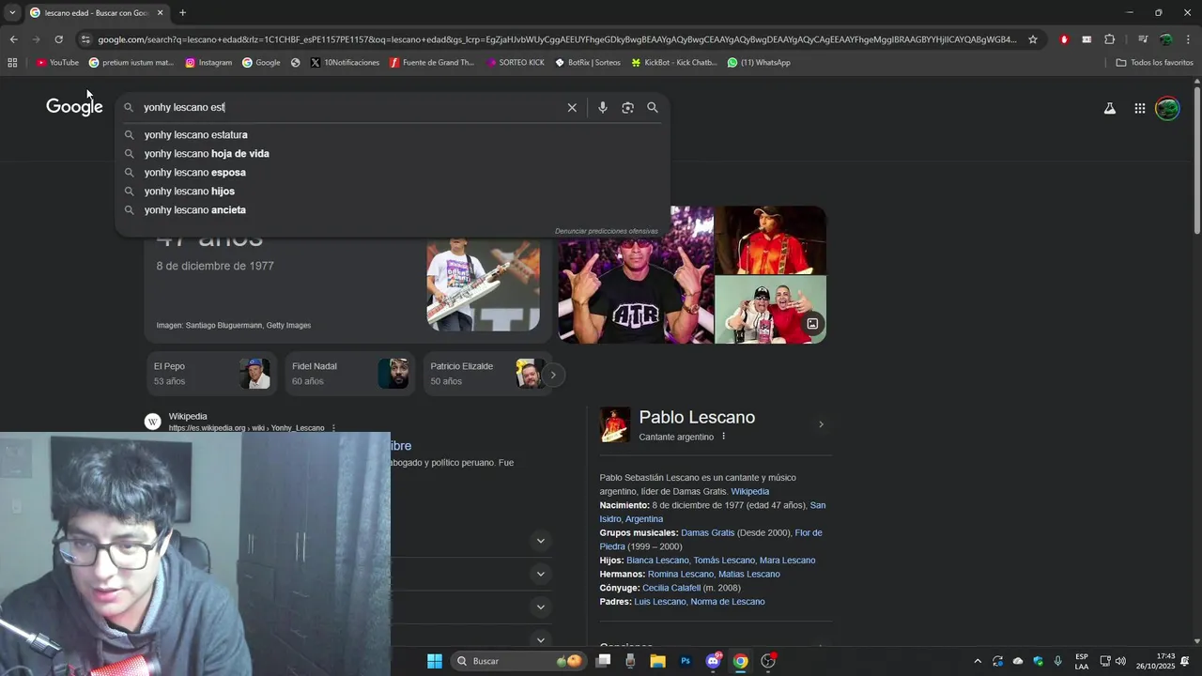Click the magnifier search submit icon

(653, 108)
